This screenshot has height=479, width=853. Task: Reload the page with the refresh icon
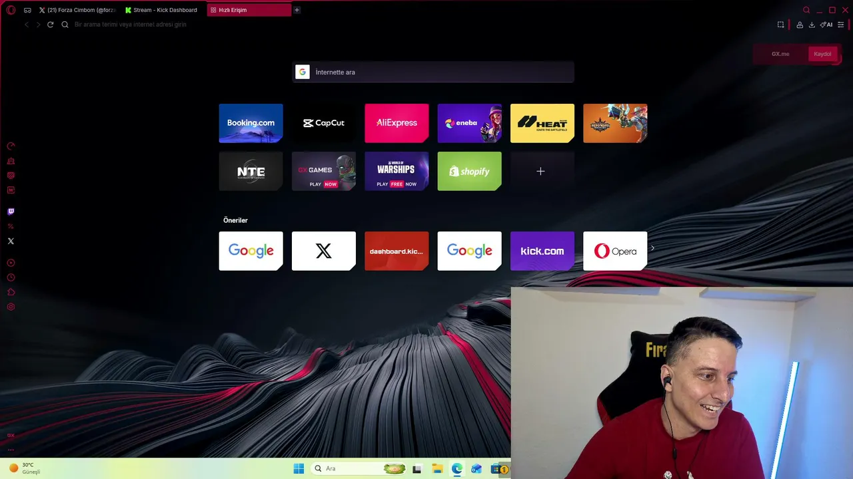click(50, 25)
